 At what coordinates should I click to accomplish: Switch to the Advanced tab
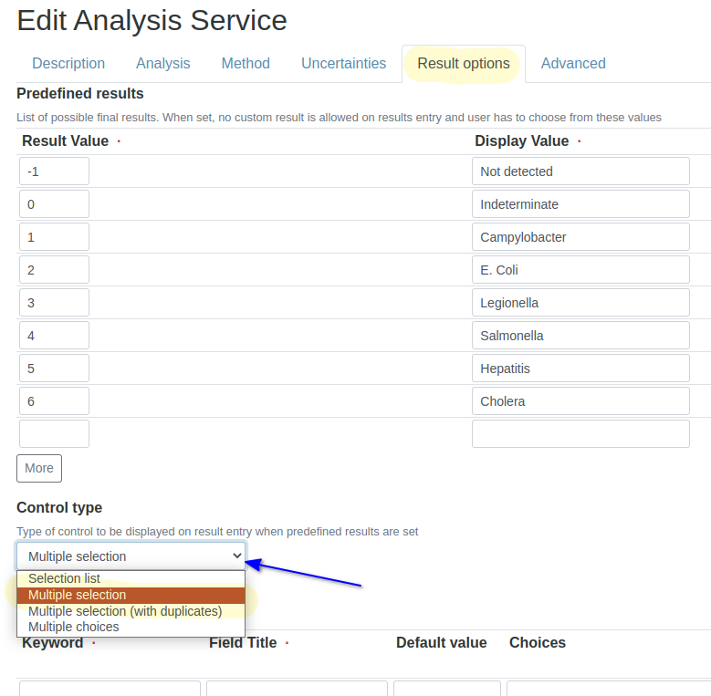coord(572,64)
